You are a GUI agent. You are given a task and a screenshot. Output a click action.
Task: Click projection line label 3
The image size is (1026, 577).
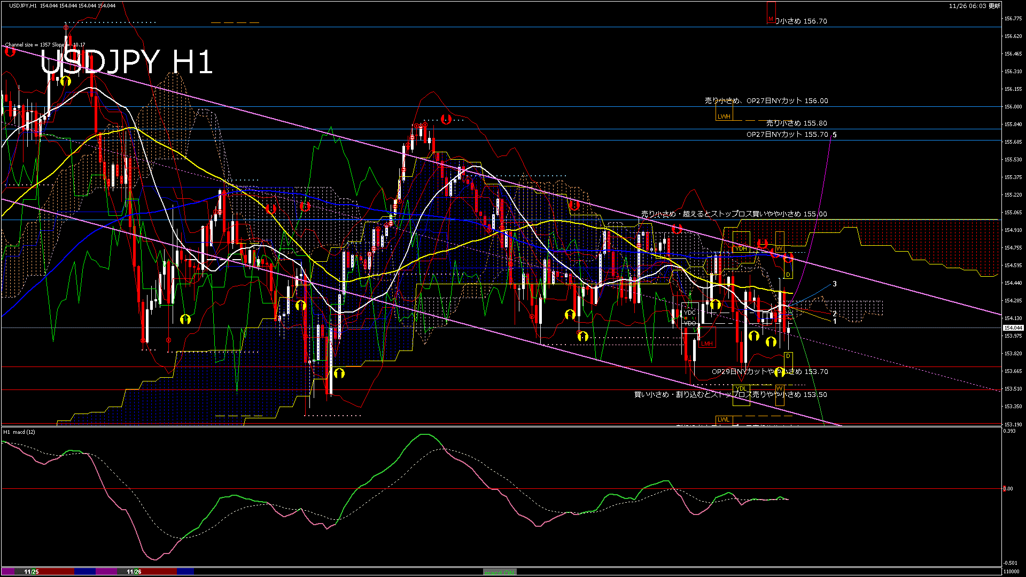point(835,284)
